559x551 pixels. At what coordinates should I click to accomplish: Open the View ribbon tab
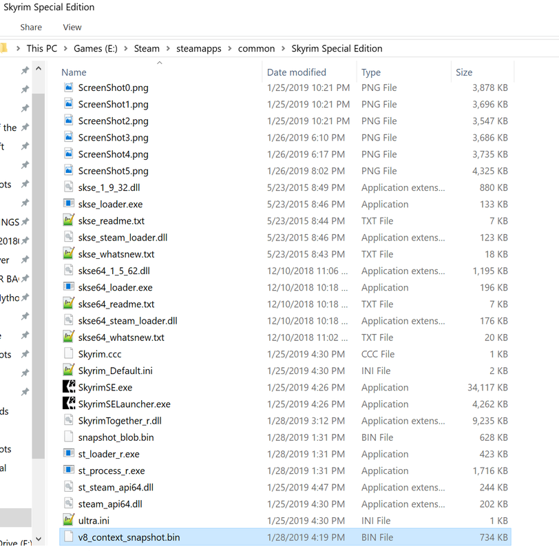[x=72, y=27]
